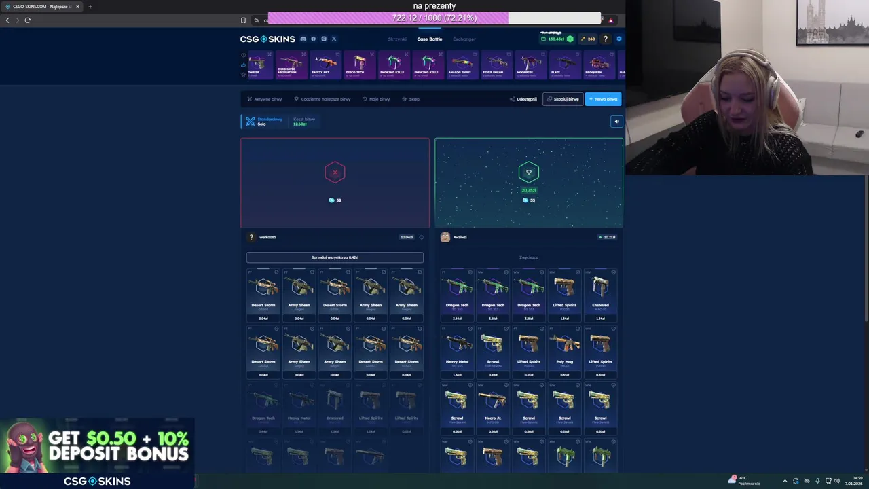This screenshot has height=489, width=869.
Task: Switch to Sklep tab
Action: (x=411, y=99)
